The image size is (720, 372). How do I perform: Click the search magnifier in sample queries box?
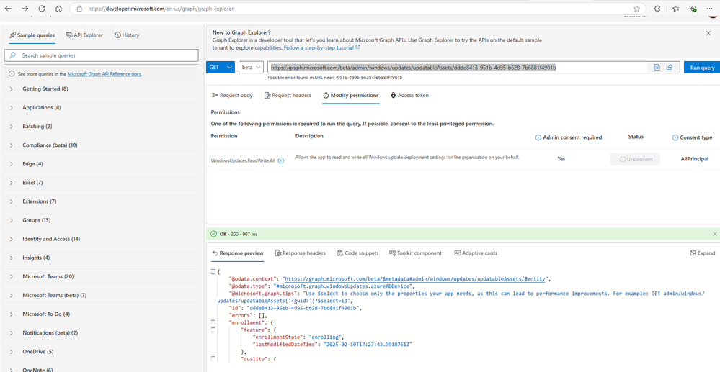(x=13, y=55)
